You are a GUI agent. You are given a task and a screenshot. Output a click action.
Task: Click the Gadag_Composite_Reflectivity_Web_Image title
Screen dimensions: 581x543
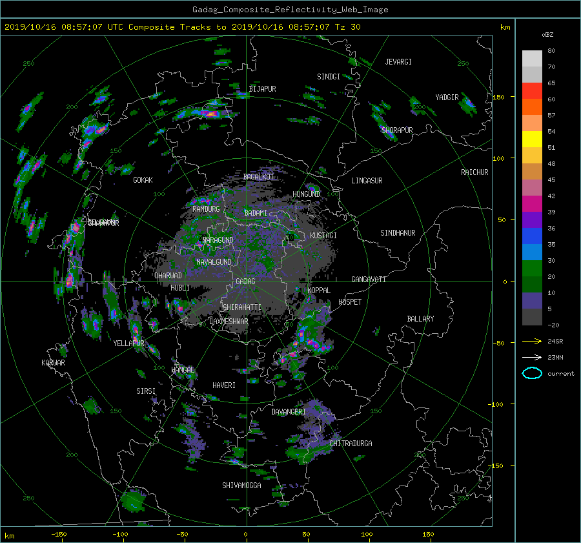[x=290, y=10]
